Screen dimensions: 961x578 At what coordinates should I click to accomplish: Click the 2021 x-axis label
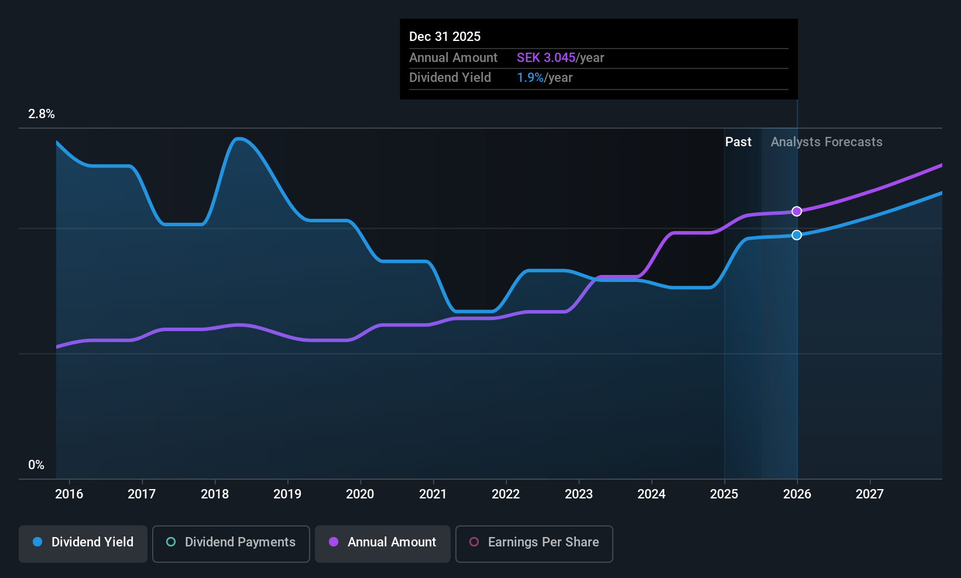click(433, 494)
